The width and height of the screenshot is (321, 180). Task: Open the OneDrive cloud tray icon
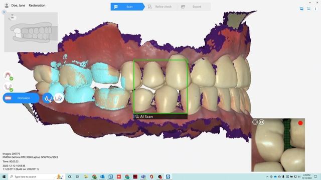click(275, 176)
